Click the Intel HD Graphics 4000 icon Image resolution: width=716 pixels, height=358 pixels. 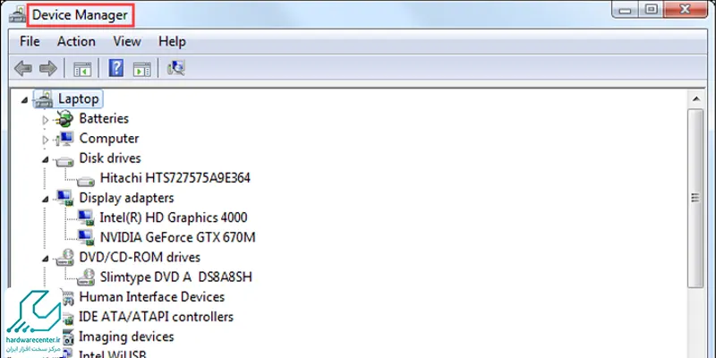pyautogui.click(x=86, y=217)
